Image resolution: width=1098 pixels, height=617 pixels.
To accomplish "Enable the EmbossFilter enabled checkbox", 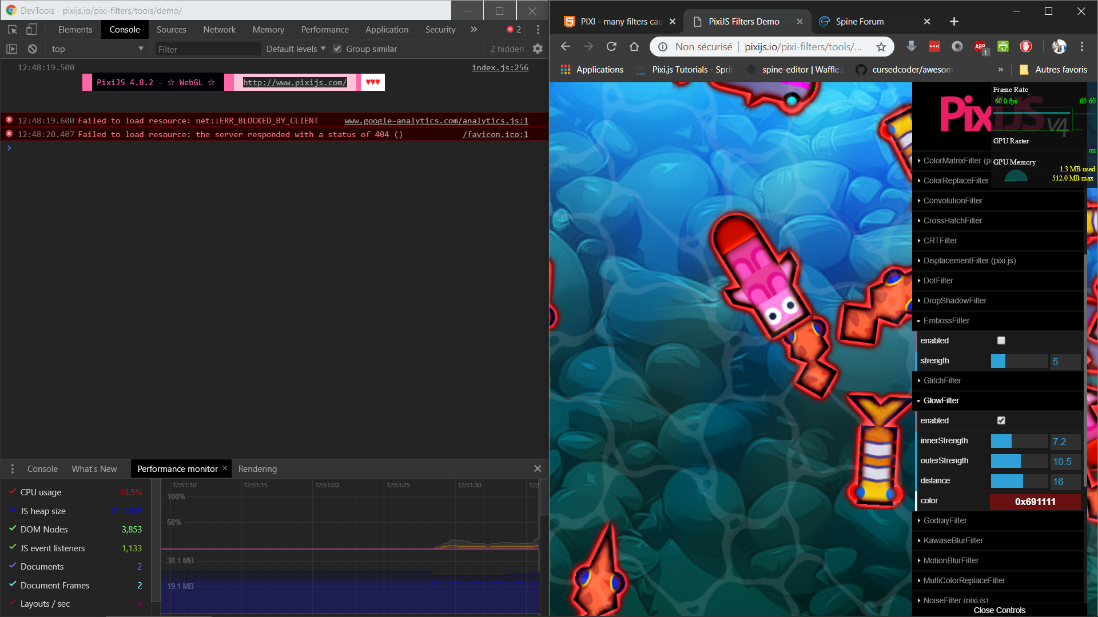I will (x=1001, y=340).
